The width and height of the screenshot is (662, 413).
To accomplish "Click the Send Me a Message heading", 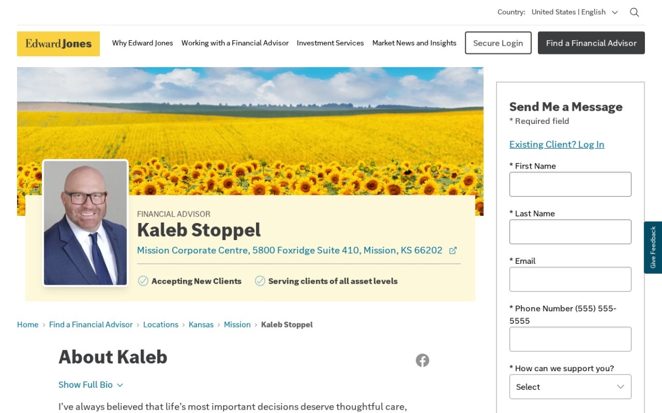I will (x=565, y=107).
